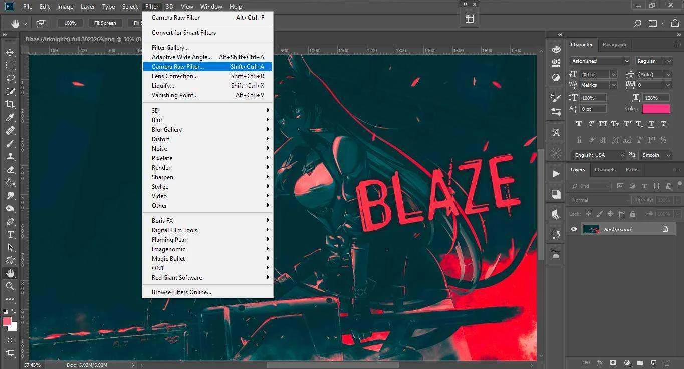Open the Brush Settings panel icon

click(556, 98)
